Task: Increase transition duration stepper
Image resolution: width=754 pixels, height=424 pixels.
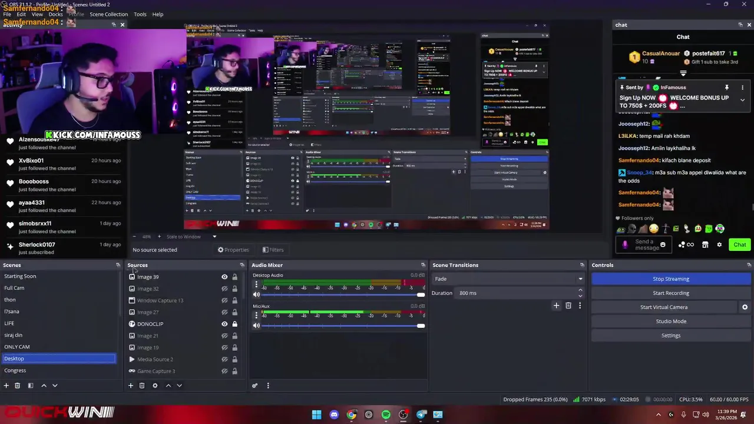Action: coord(580,290)
